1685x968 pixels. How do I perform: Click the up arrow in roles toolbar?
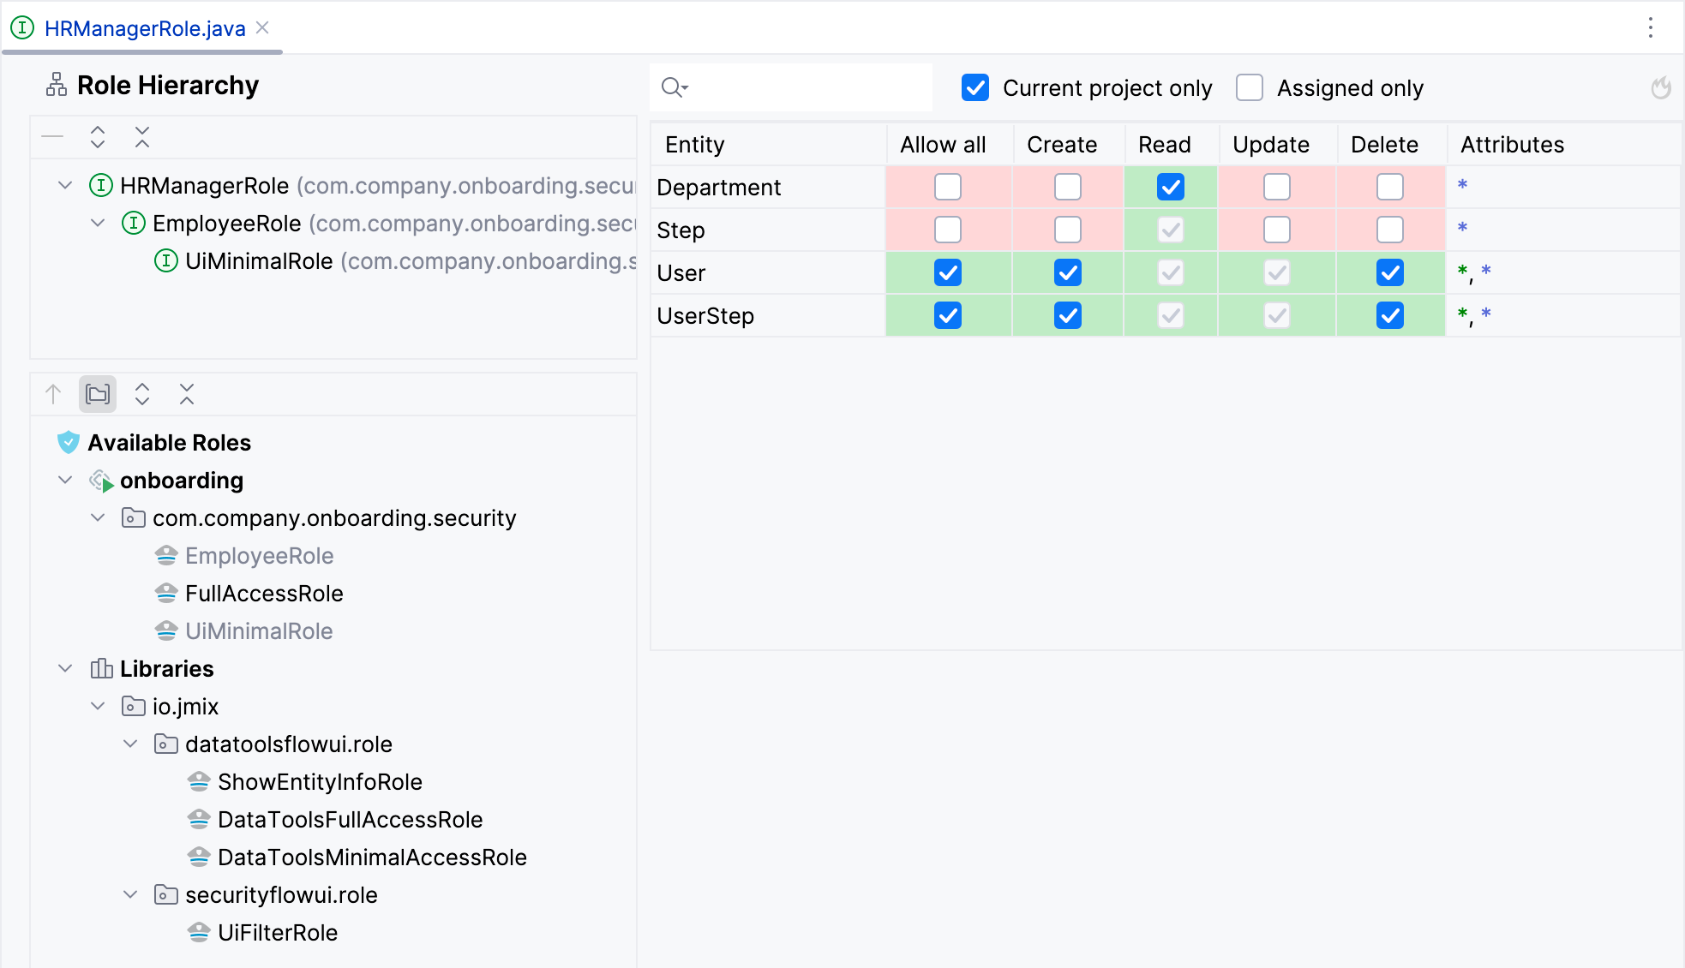[53, 394]
